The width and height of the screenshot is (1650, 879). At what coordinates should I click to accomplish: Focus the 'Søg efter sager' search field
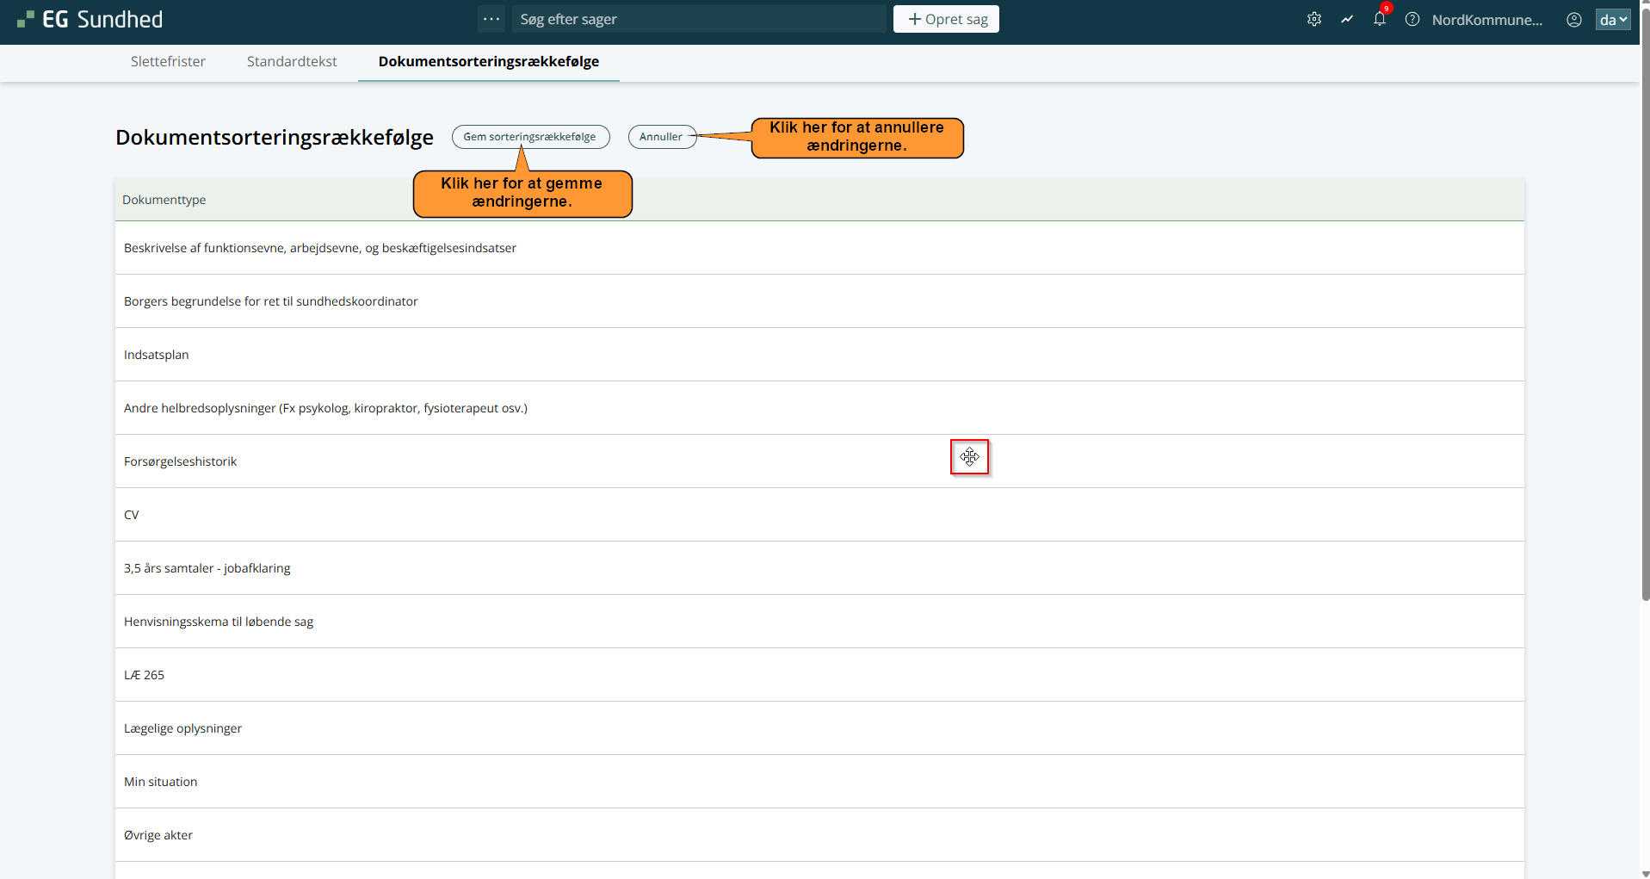coord(697,19)
